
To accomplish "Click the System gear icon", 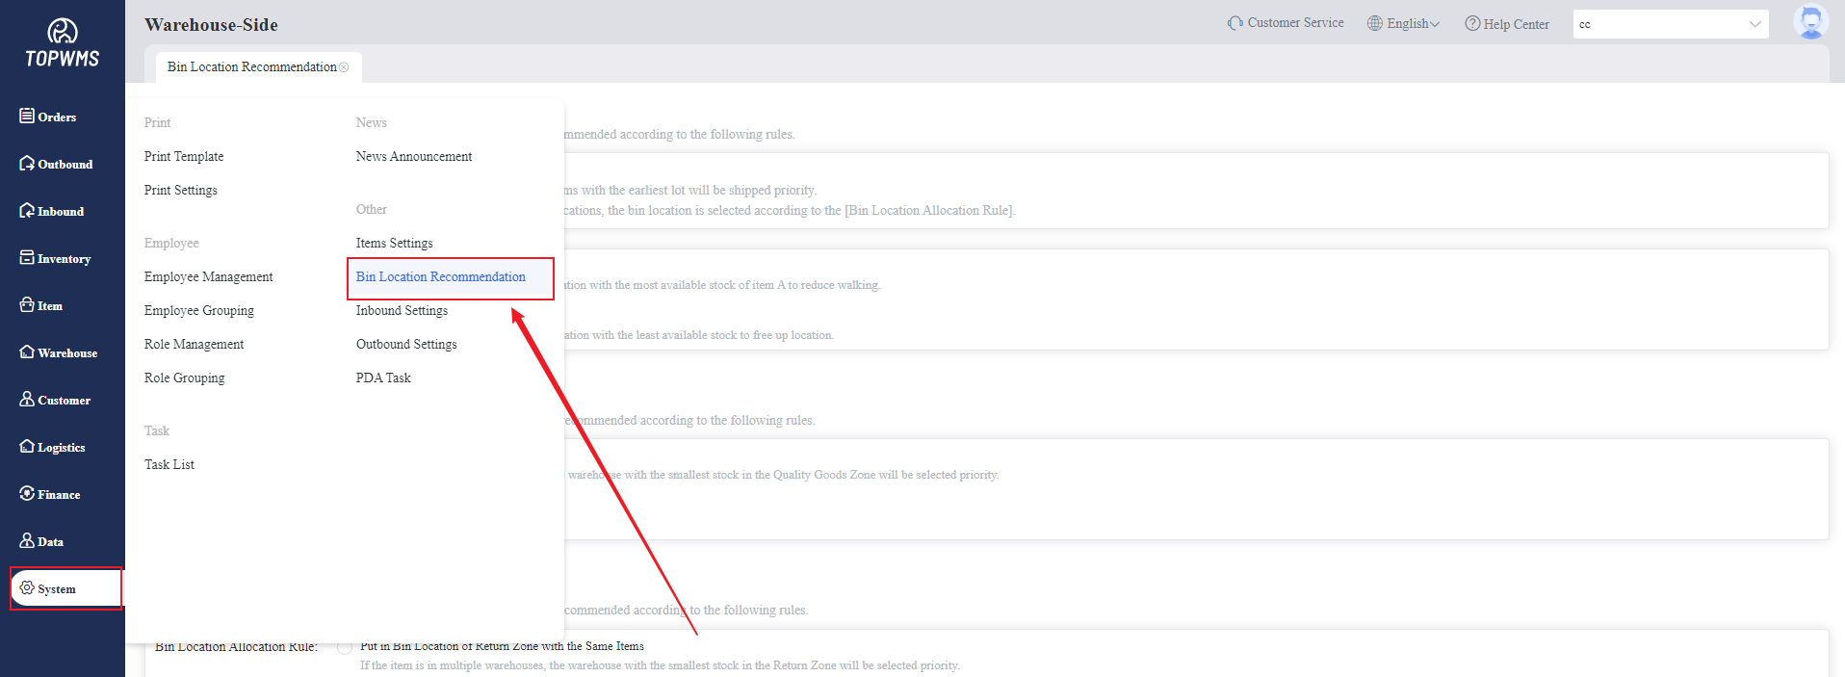I will coord(27,588).
